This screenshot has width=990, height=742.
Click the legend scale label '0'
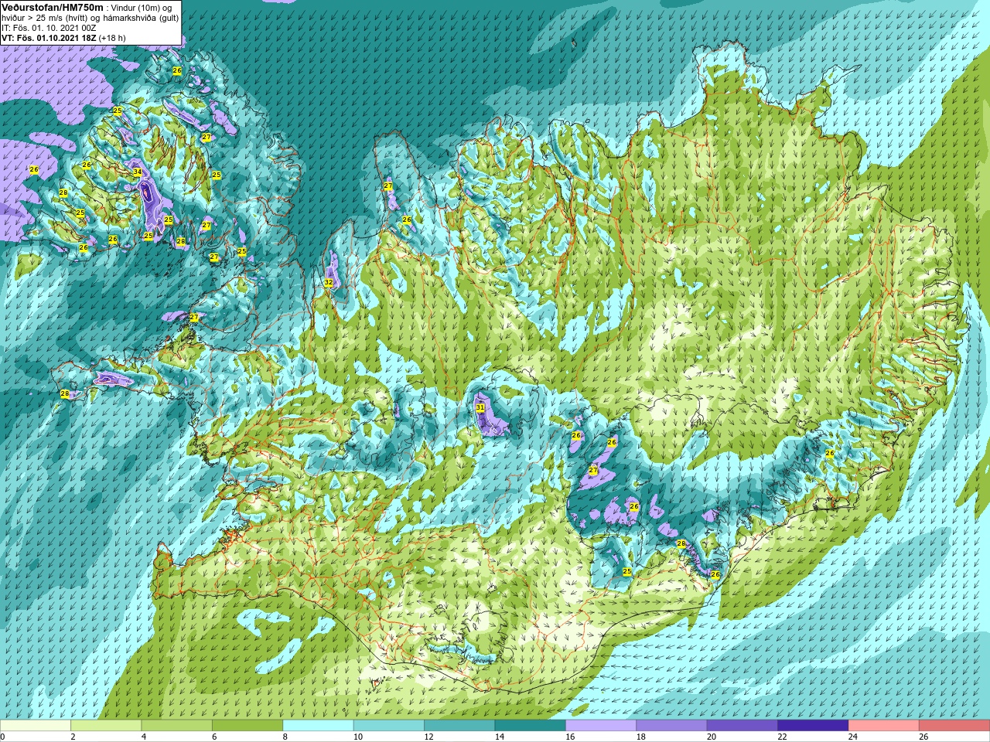coord(2,737)
